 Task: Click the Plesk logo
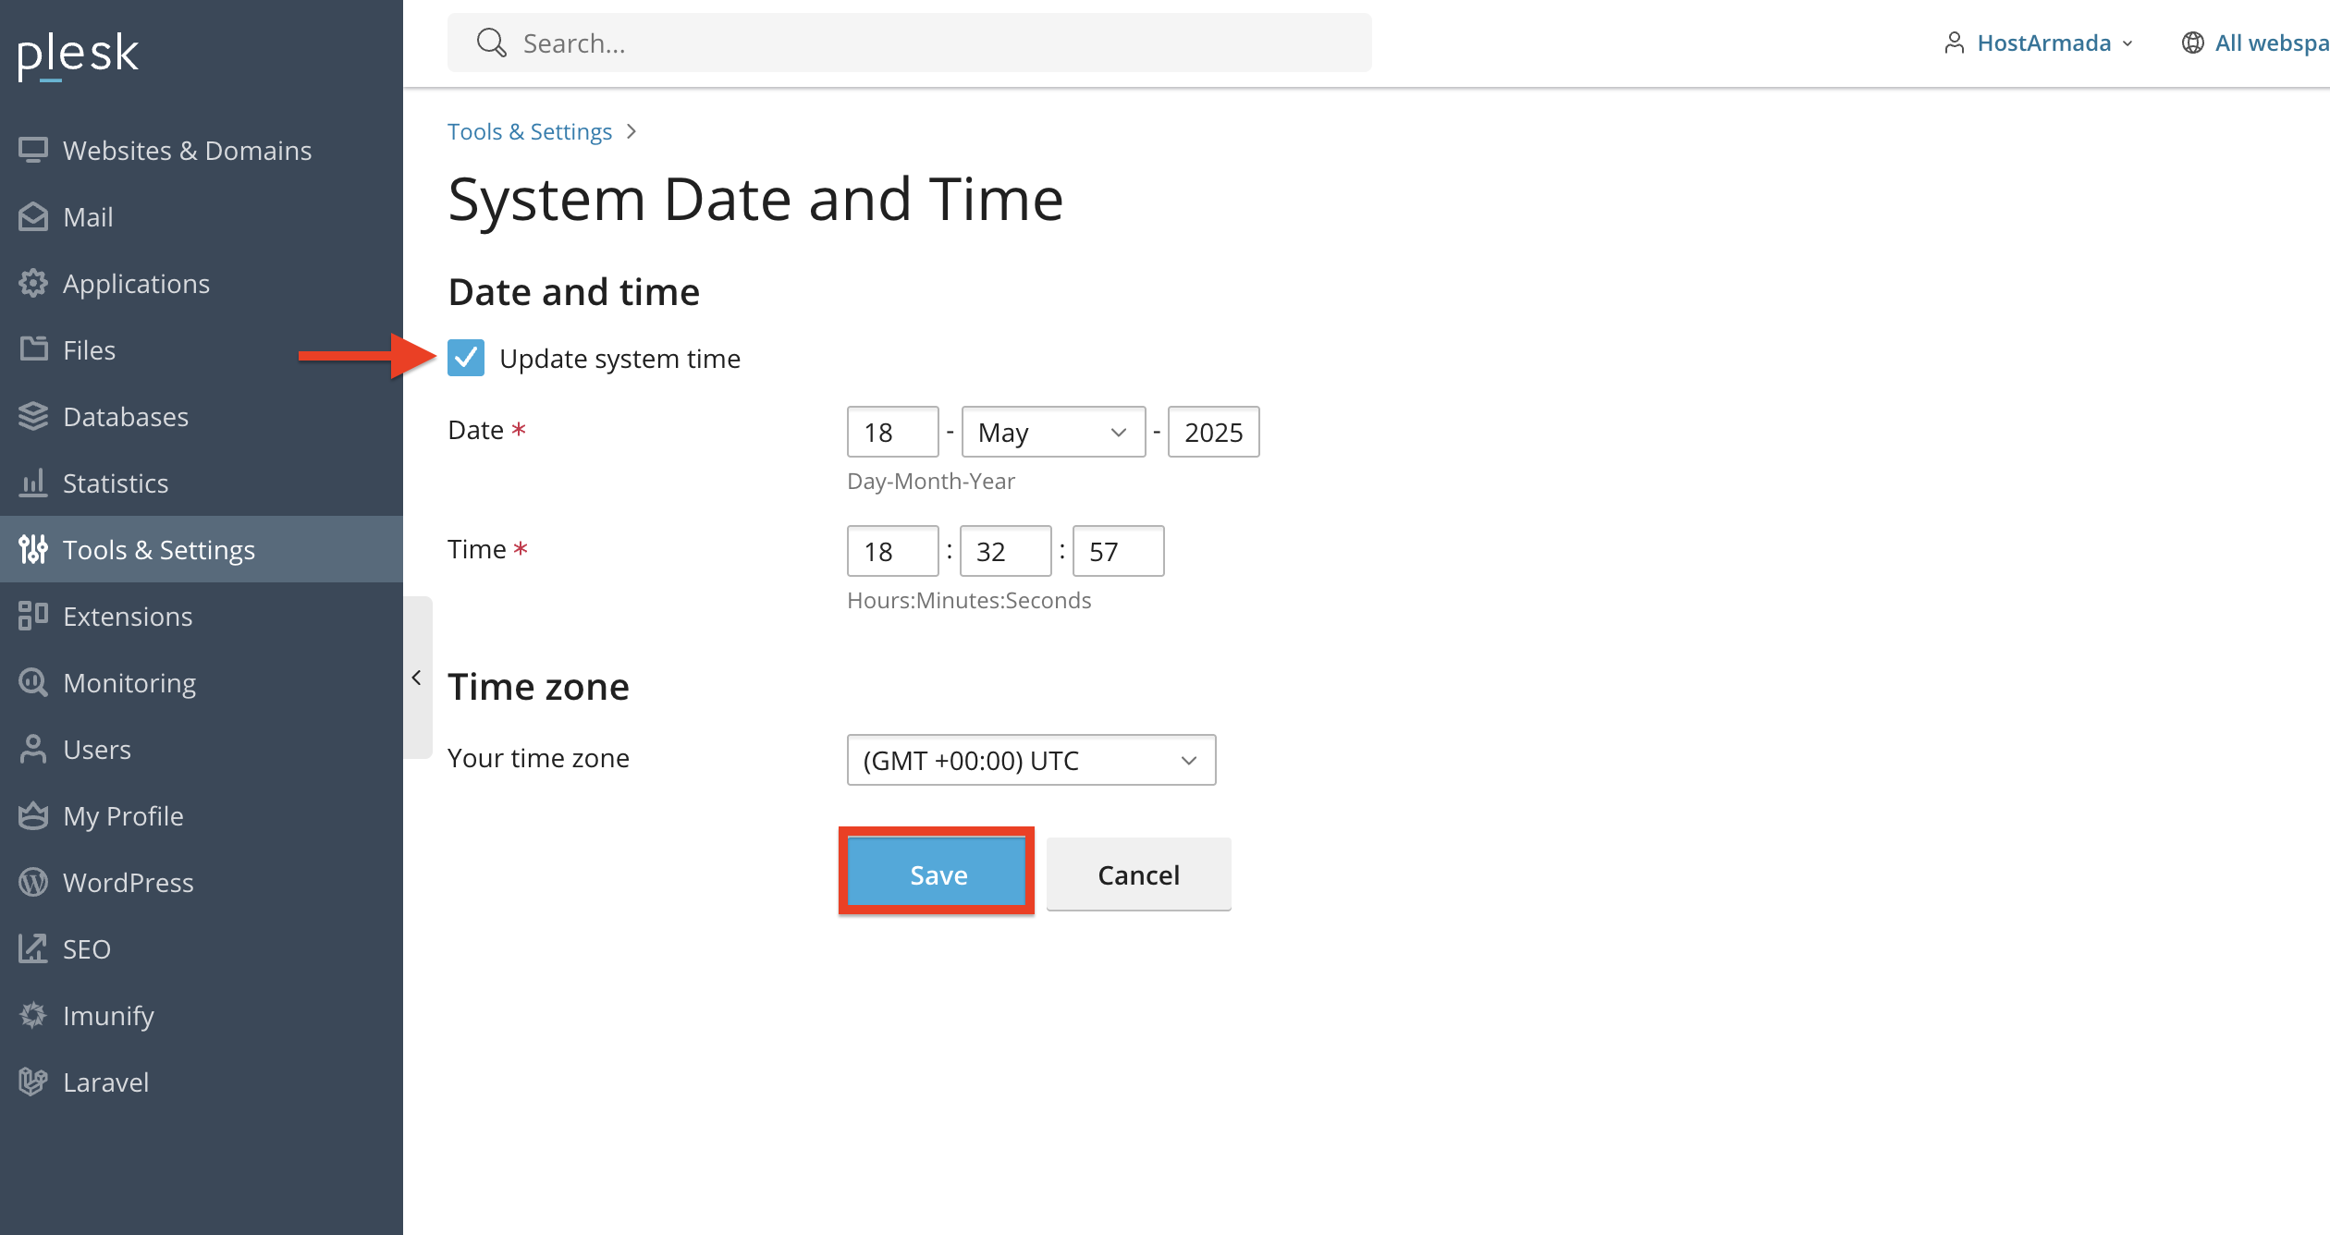[78, 55]
